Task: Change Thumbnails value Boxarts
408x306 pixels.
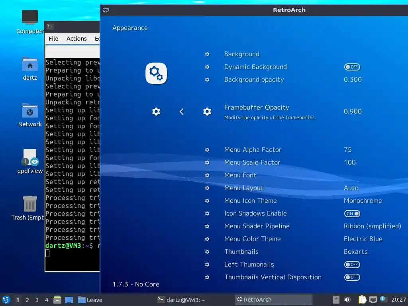Action: point(356,252)
